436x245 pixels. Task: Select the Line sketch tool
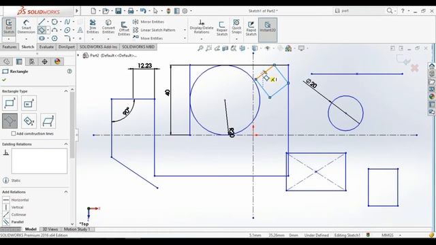pyautogui.click(x=42, y=22)
